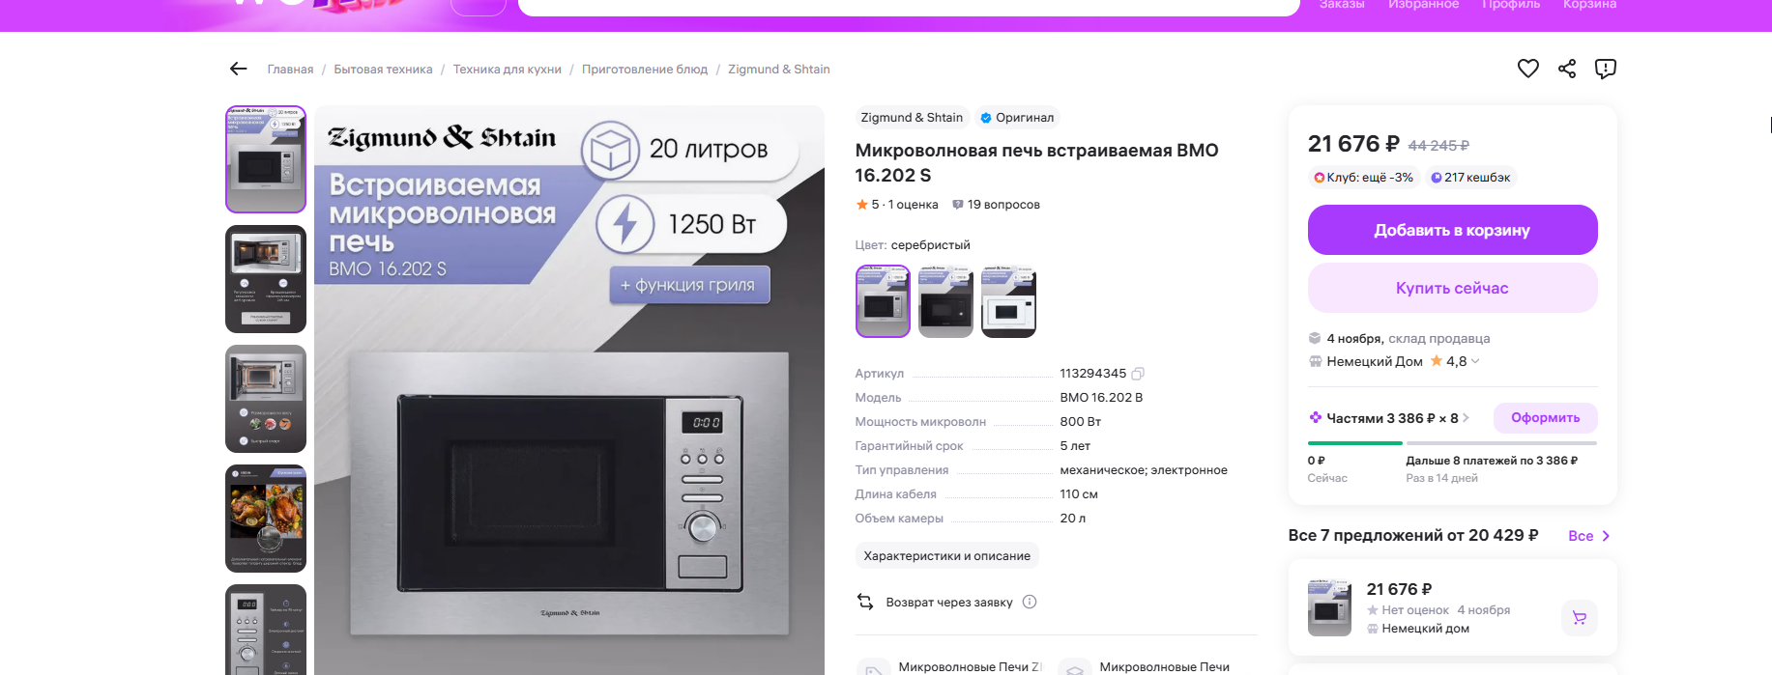Click the 217 кешбэк badge
The height and width of the screenshot is (675, 1772).
[x=1470, y=178]
